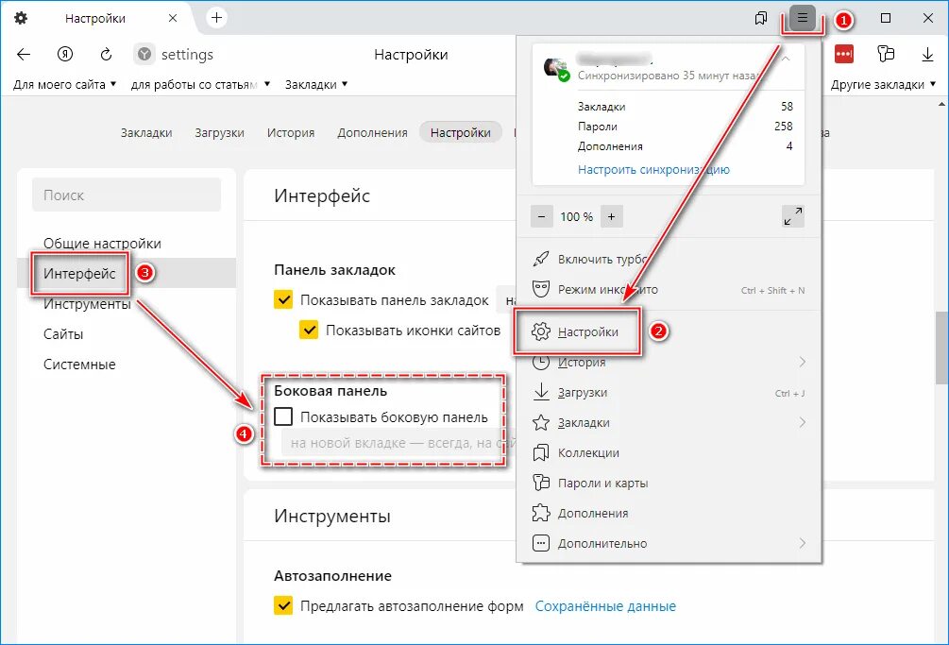The width and height of the screenshot is (949, 645).
Task: Open Yandex home via the Я icon
Action: (x=65, y=55)
